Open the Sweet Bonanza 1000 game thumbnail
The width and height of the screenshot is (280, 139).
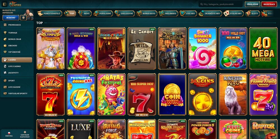202,48
